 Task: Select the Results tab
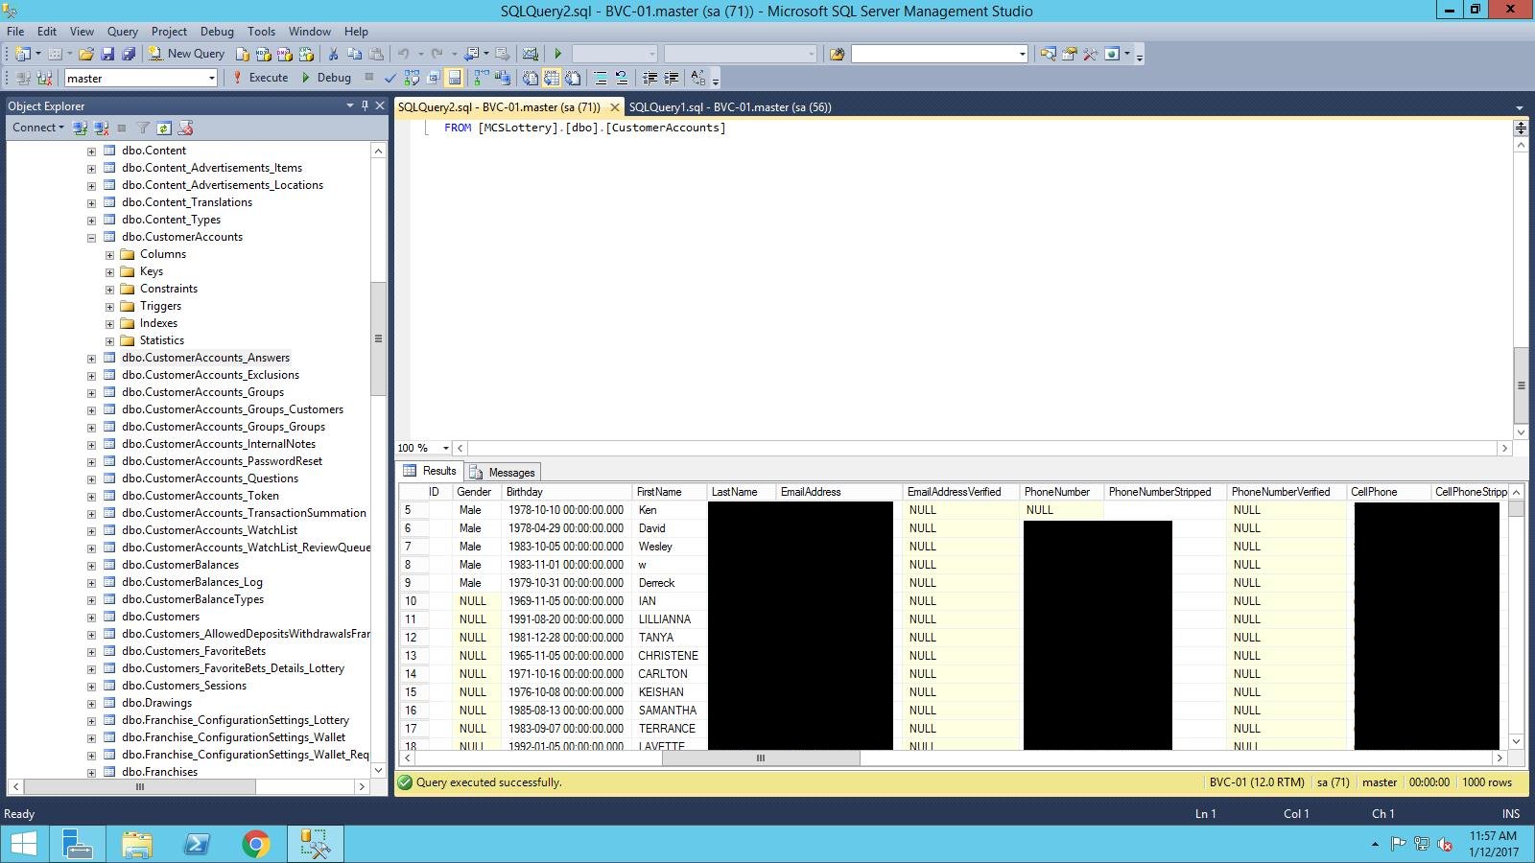[x=430, y=471]
